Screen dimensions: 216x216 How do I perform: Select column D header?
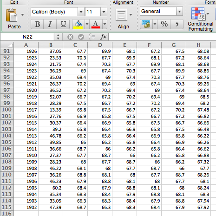coord(100,45)
